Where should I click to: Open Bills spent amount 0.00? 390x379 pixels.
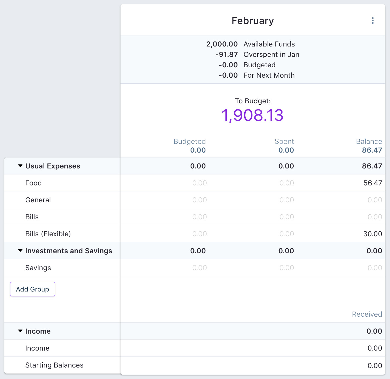pyautogui.click(x=286, y=217)
